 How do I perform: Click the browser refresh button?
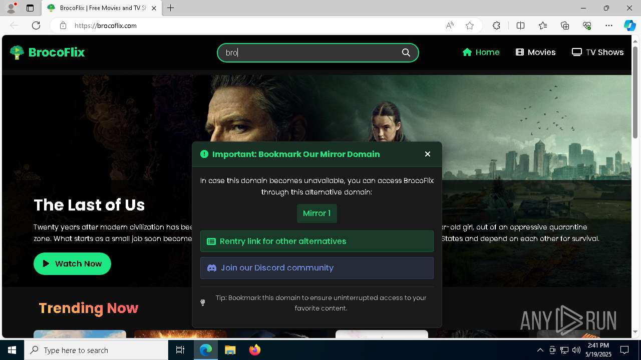(x=36, y=25)
